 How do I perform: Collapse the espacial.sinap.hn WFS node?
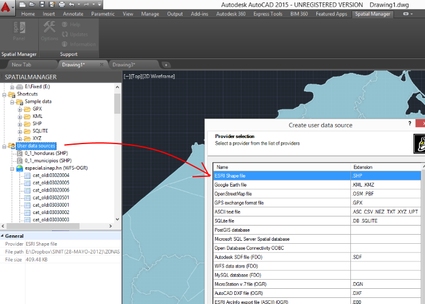pyautogui.click(x=12, y=168)
